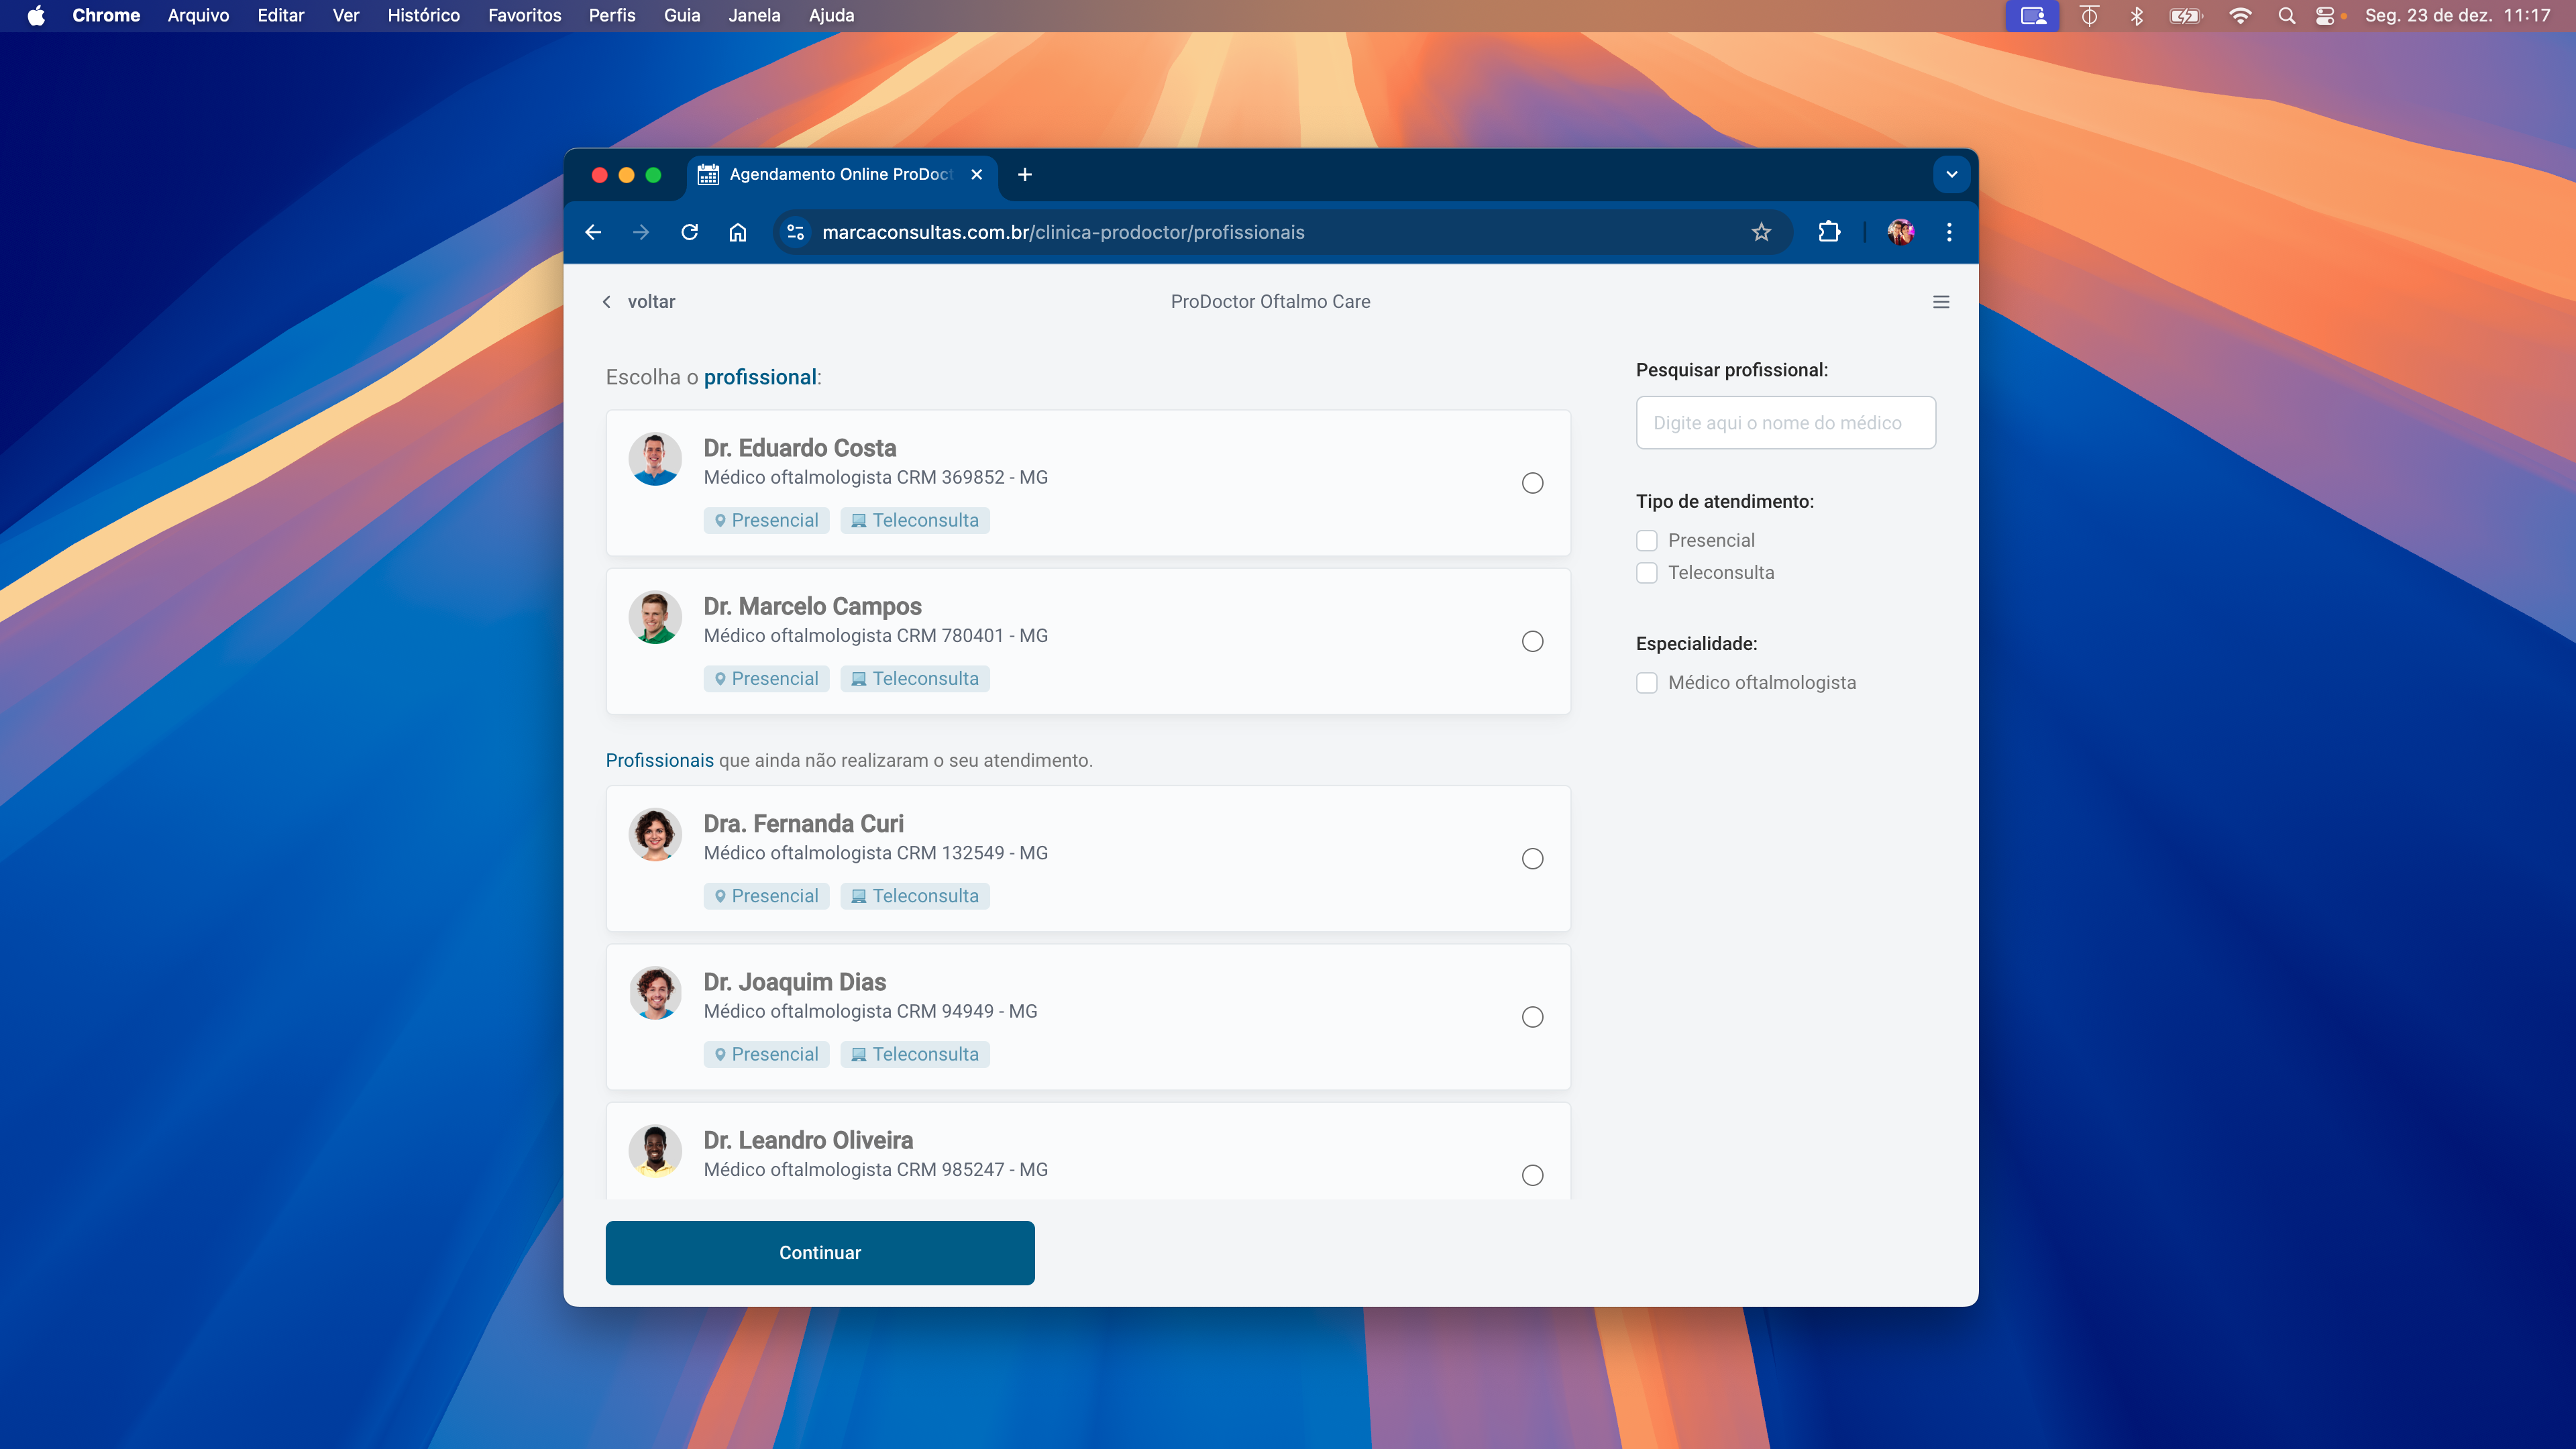Viewport: 2576px width, 1449px height.
Task: Expand the tab search dropdown arrow
Action: point(1951,174)
